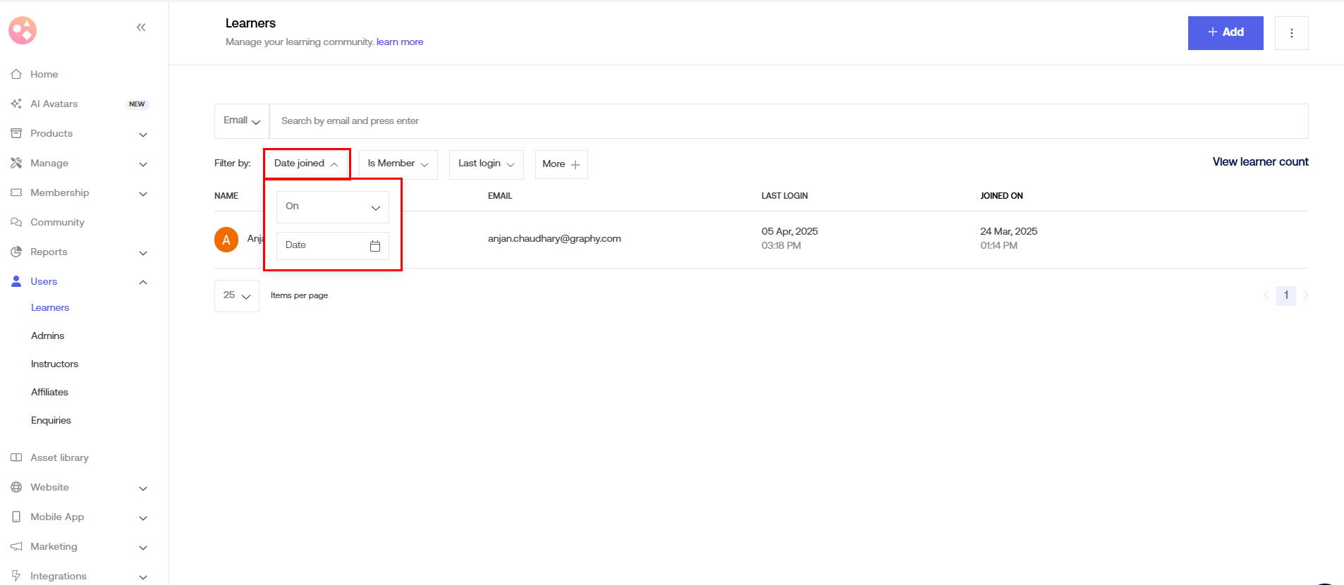Click the Add learner button
This screenshot has height=585, width=1344.
tap(1225, 33)
